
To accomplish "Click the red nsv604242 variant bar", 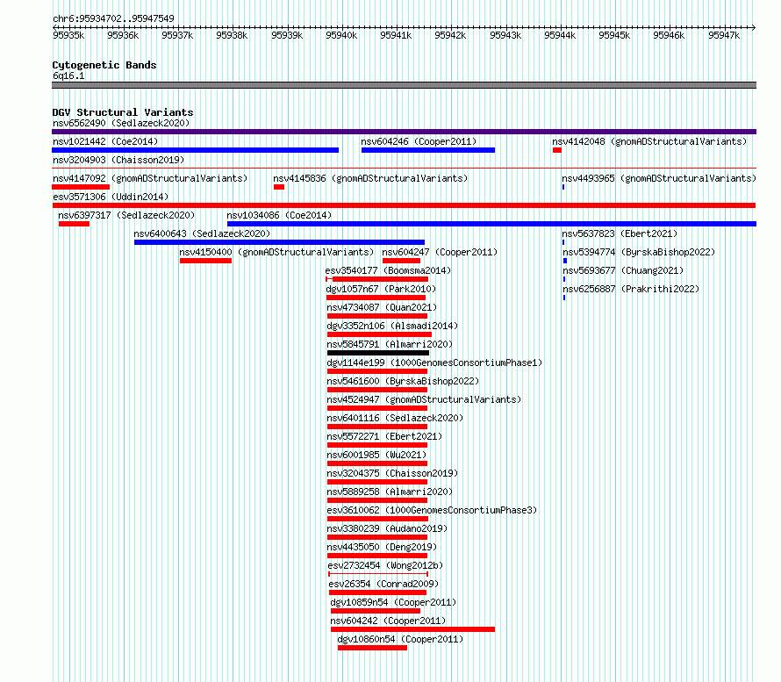I will (x=413, y=629).
